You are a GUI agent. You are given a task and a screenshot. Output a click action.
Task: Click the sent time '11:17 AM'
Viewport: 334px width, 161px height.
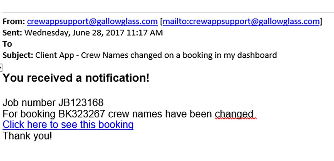[x=145, y=32]
